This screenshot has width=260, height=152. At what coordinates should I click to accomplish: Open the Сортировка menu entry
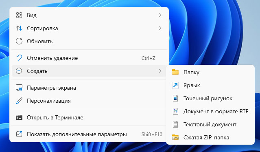click(89, 28)
